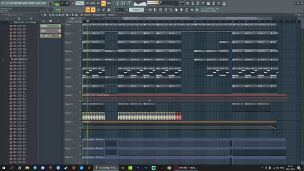Toggle the highlighted blend recording icon
The height and width of the screenshot is (171, 304).
coord(104,3)
